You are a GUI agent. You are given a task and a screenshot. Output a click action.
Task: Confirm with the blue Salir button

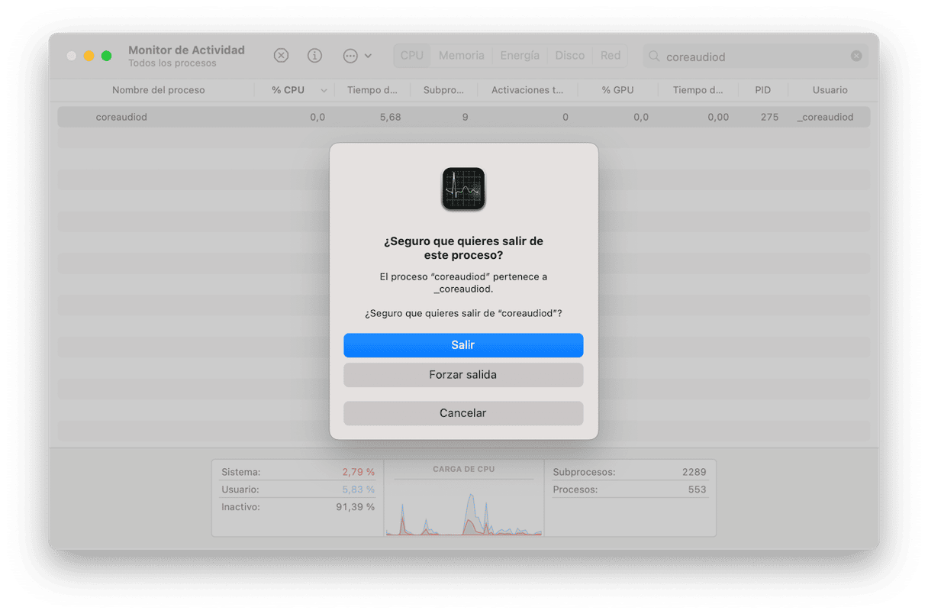pos(463,345)
